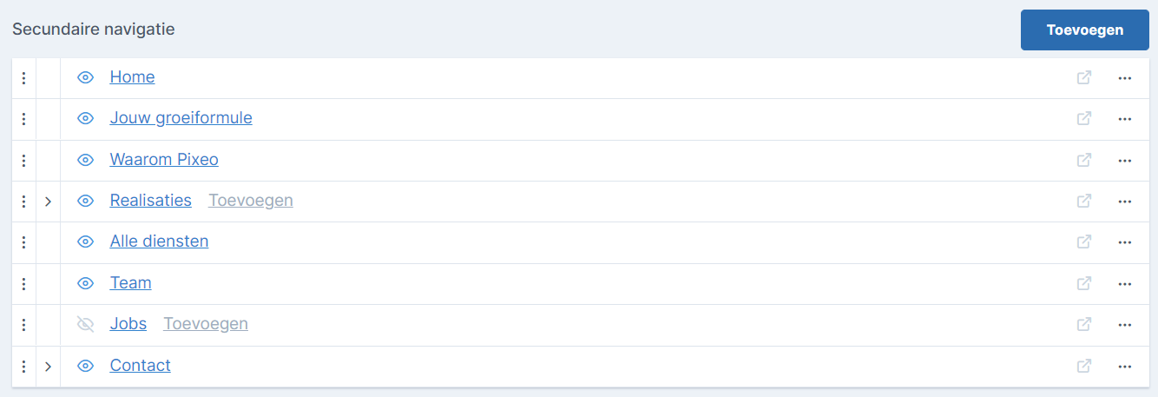Viewport: 1158px width, 397px height.
Task: Open more options menu for Waarom Pixeo
Action: 1125,160
